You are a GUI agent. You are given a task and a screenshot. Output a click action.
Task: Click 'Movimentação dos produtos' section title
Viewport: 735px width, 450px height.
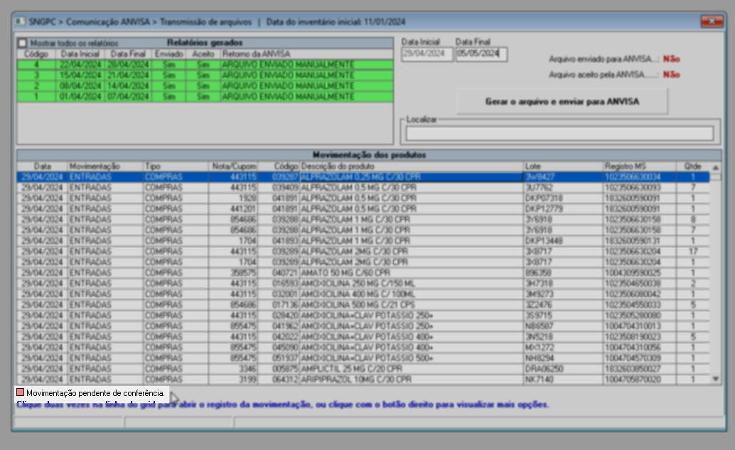[x=369, y=155]
